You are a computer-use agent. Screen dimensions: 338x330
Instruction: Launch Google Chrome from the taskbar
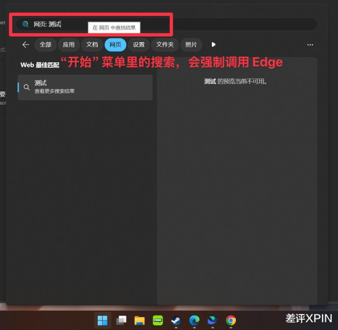(x=231, y=321)
